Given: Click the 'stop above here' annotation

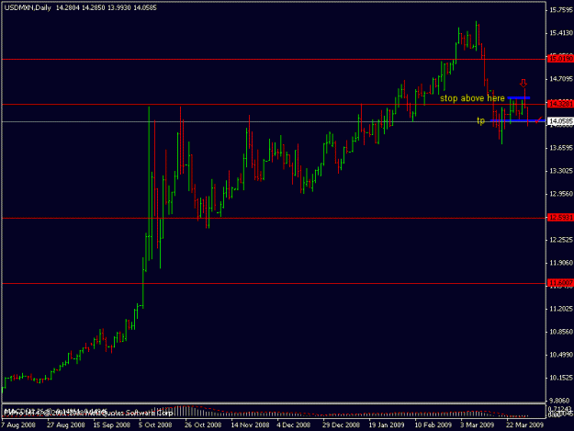Looking at the screenshot, I should [x=472, y=98].
